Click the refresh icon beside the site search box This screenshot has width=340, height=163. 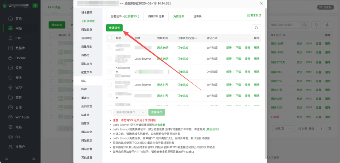[316, 25]
